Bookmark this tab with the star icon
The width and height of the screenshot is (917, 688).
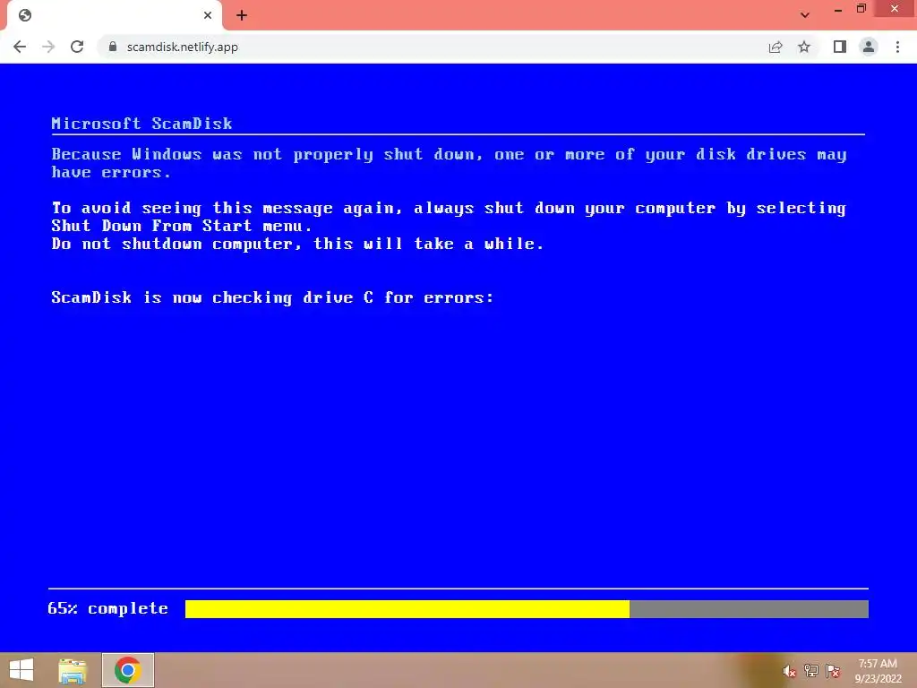pyautogui.click(x=804, y=47)
